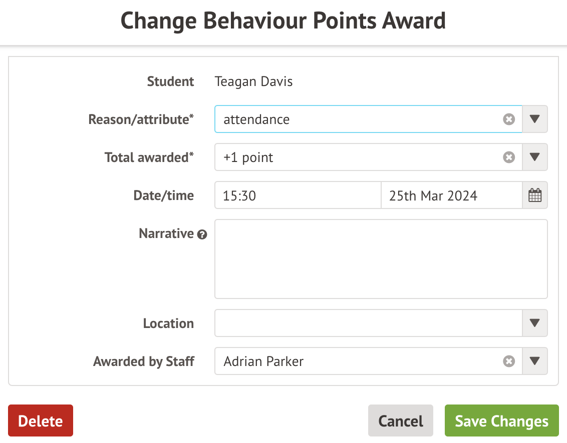Click the attendance reason input field

coord(356,119)
